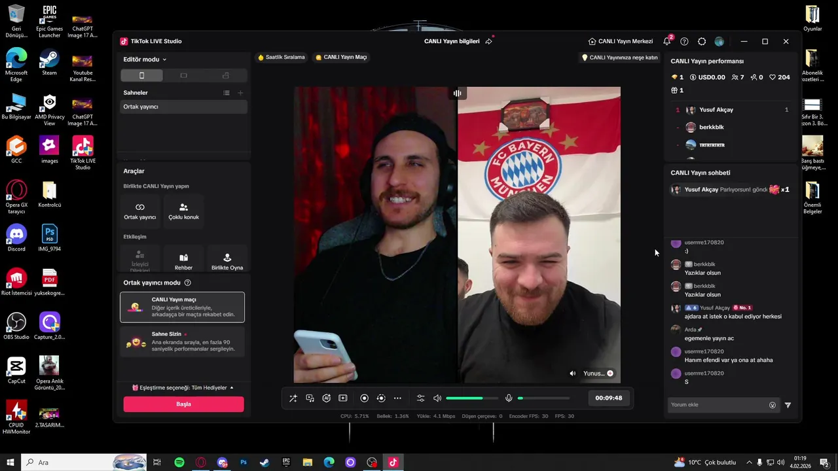Open OBS Studio desktop icon
838x471 pixels.
16,325
